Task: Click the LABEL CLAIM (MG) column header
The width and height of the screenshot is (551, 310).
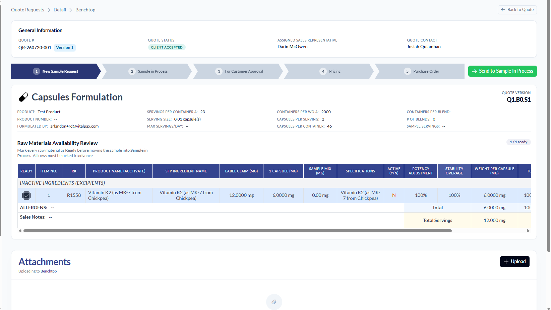Action: [241, 171]
